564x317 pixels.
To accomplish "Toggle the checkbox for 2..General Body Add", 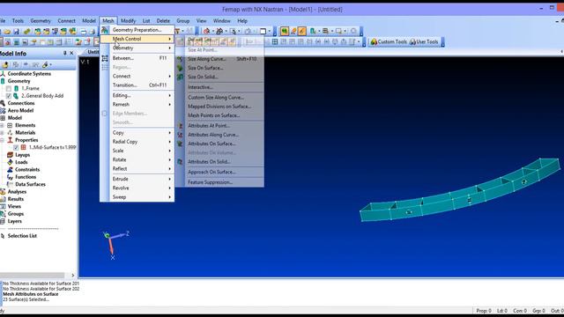I will [x=9, y=96].
